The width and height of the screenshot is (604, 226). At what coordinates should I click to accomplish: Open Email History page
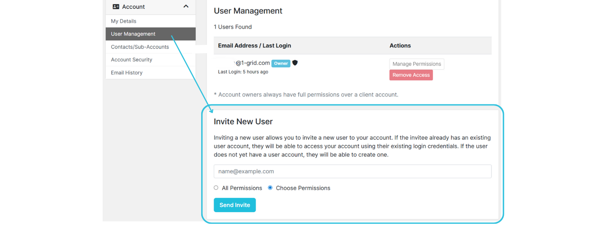tap(151, 73)
